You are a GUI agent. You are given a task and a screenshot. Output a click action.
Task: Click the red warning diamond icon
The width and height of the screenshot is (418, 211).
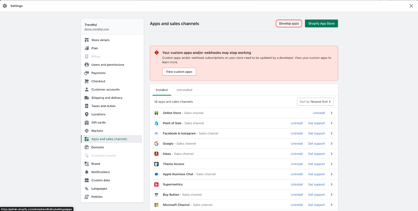pos(156,53)
